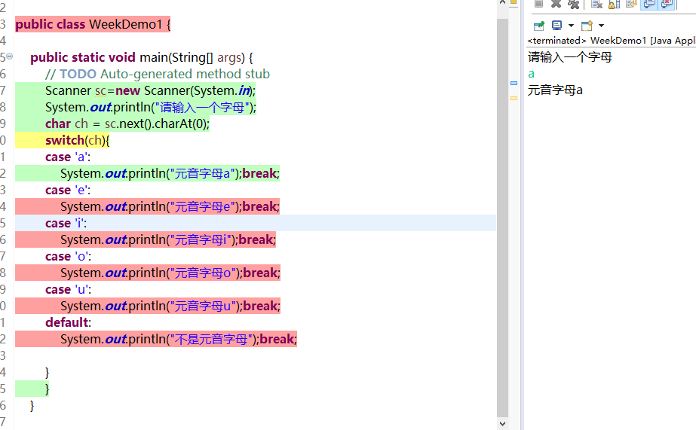Click console output line '请输入一个字母'

coord(570,56)
